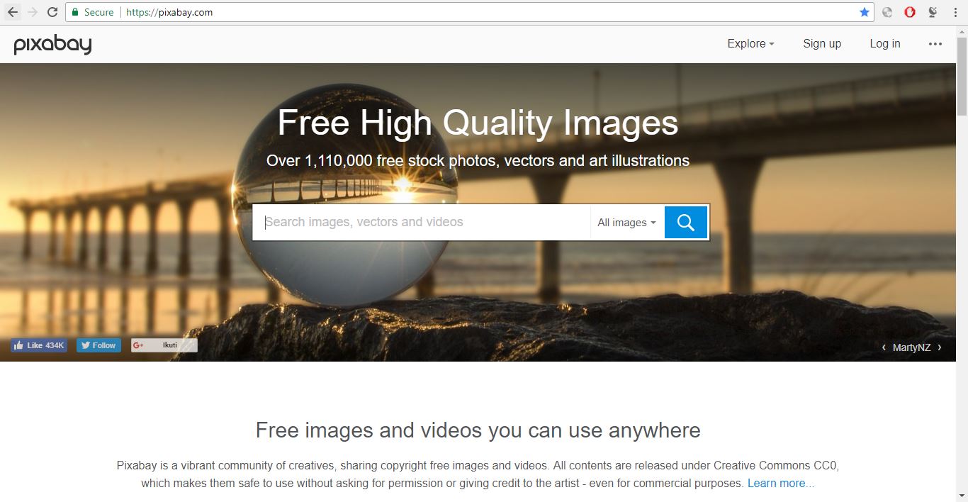The height and width of the screenshot is (502, 968).
Task: Open the All images filter dropdown
Action: 626,223
